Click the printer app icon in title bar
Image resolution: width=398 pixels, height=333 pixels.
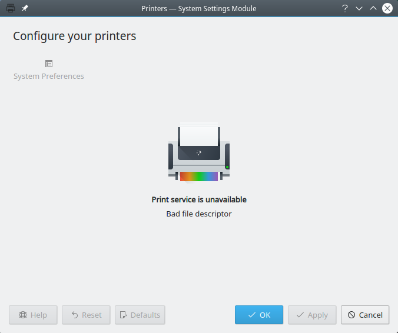tap(11, 8)
